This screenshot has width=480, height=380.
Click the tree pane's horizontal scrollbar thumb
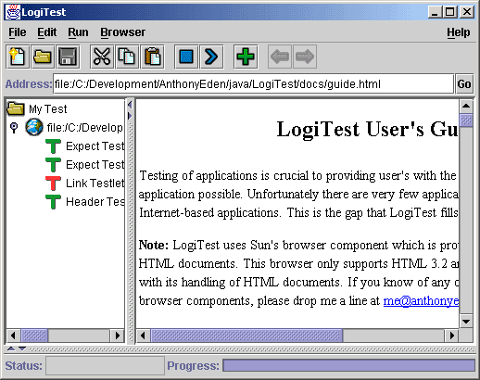(x=34, y=336)
